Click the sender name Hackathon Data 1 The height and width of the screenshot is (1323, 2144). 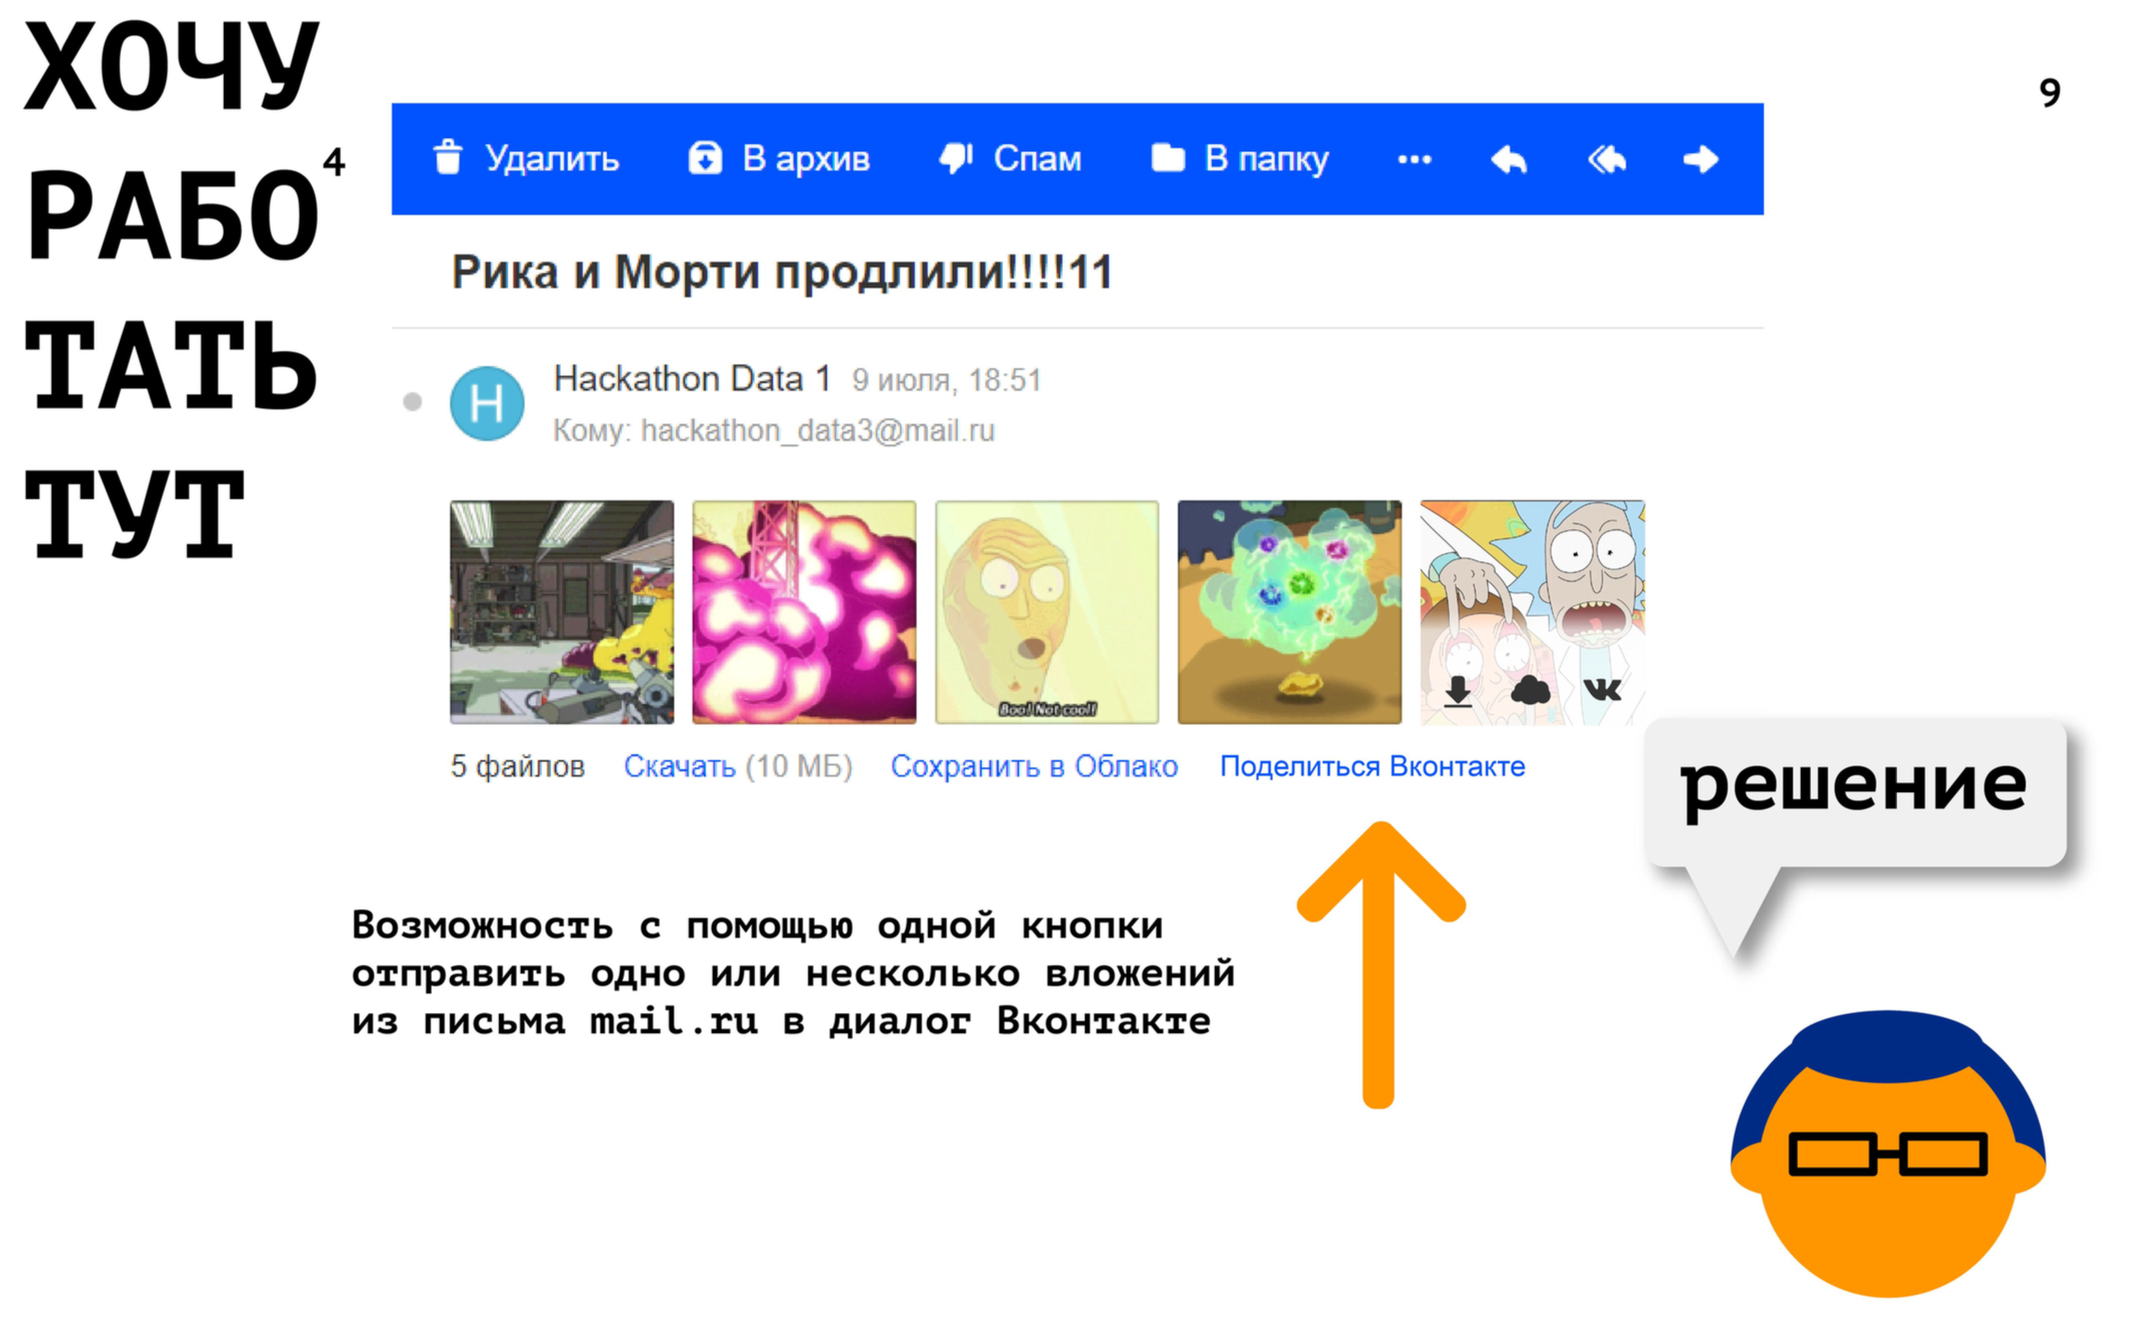pos(692,379)
